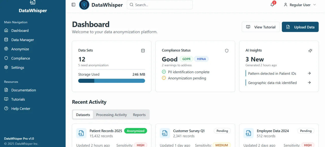Click the binary logo atop the sidebar
Image resolution: width=325 pixels, height=147 pixels.
[x=32, y=2]
